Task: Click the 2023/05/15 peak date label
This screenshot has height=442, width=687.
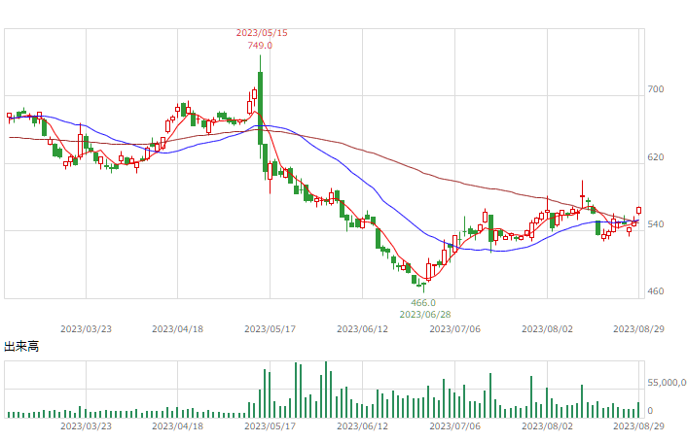Action: [262, 33]
